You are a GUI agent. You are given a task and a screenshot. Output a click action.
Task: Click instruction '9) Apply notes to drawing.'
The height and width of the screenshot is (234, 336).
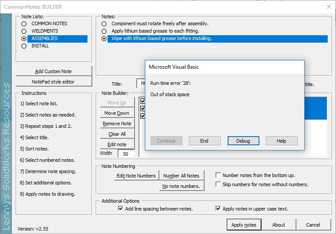click(x=47, y=194)
